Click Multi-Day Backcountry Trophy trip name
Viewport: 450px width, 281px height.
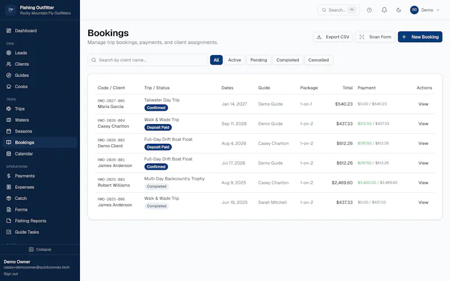tap(174, 179)
